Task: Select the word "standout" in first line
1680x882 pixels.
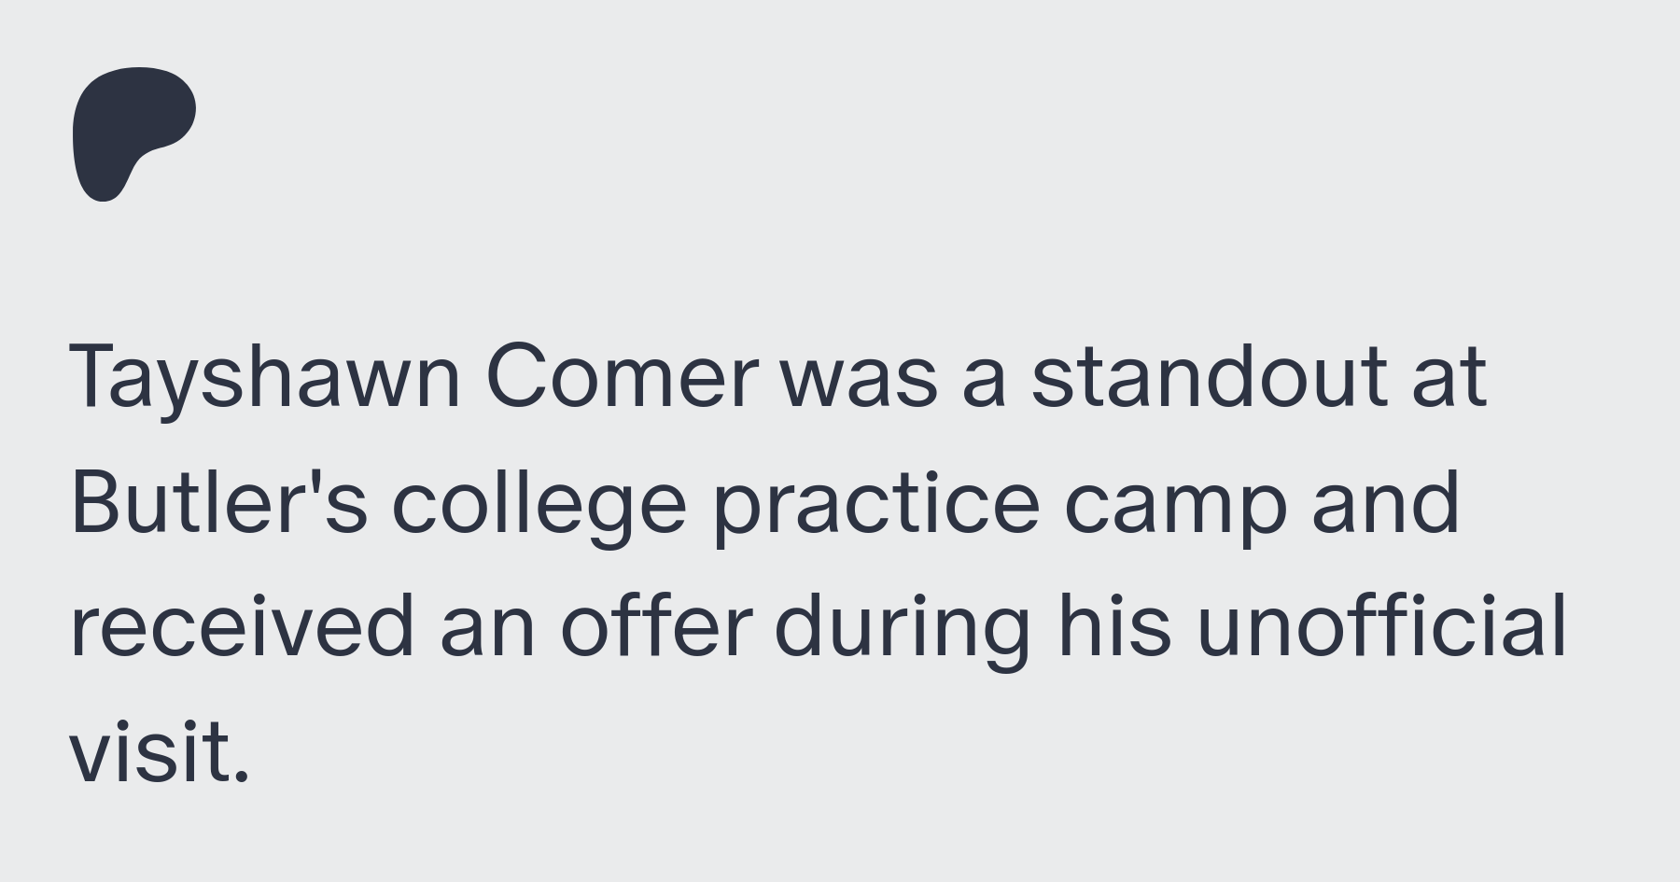Action: pos(1210,377)
